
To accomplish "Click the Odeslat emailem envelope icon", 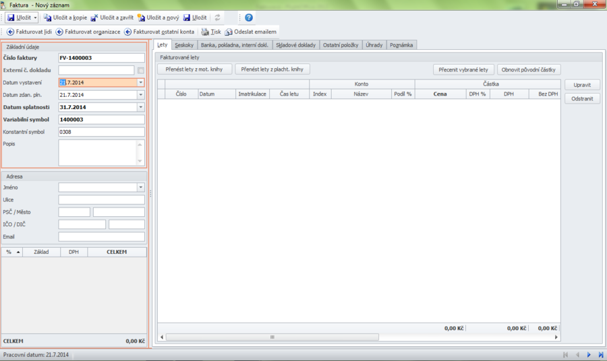I will tap(229, 32).
